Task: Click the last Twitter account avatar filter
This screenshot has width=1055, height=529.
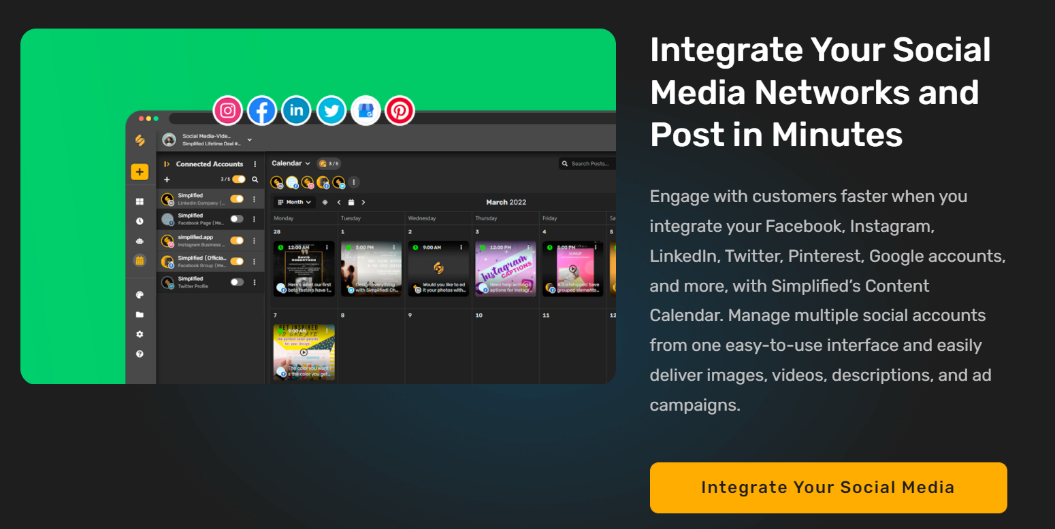Action: 338,182
